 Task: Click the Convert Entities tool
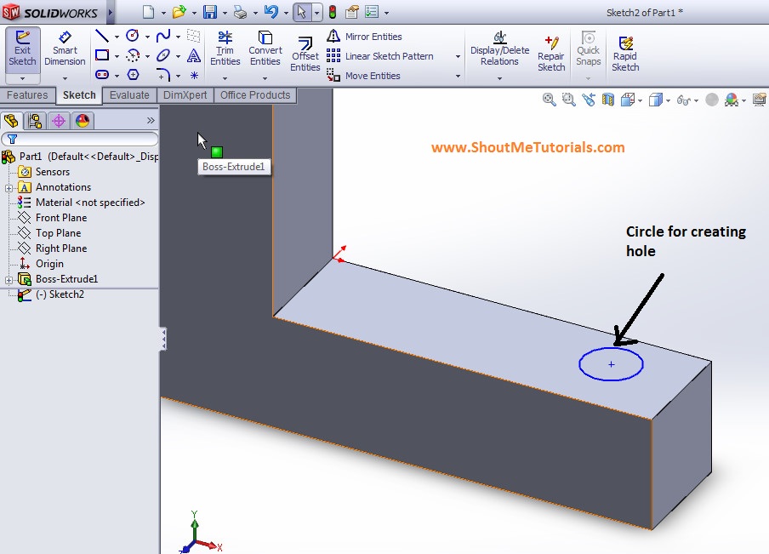point(265,49)
